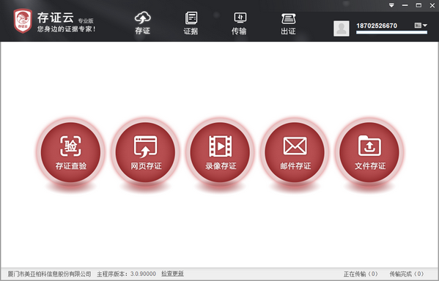Click the 存证云 shield logo

[x=23, y=21]
